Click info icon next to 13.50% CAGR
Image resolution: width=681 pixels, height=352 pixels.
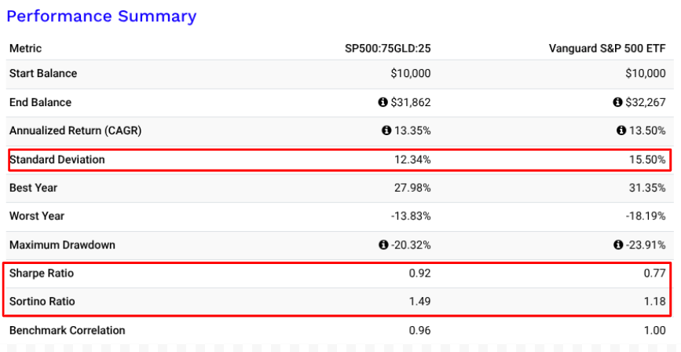click(x=621, y=130)
